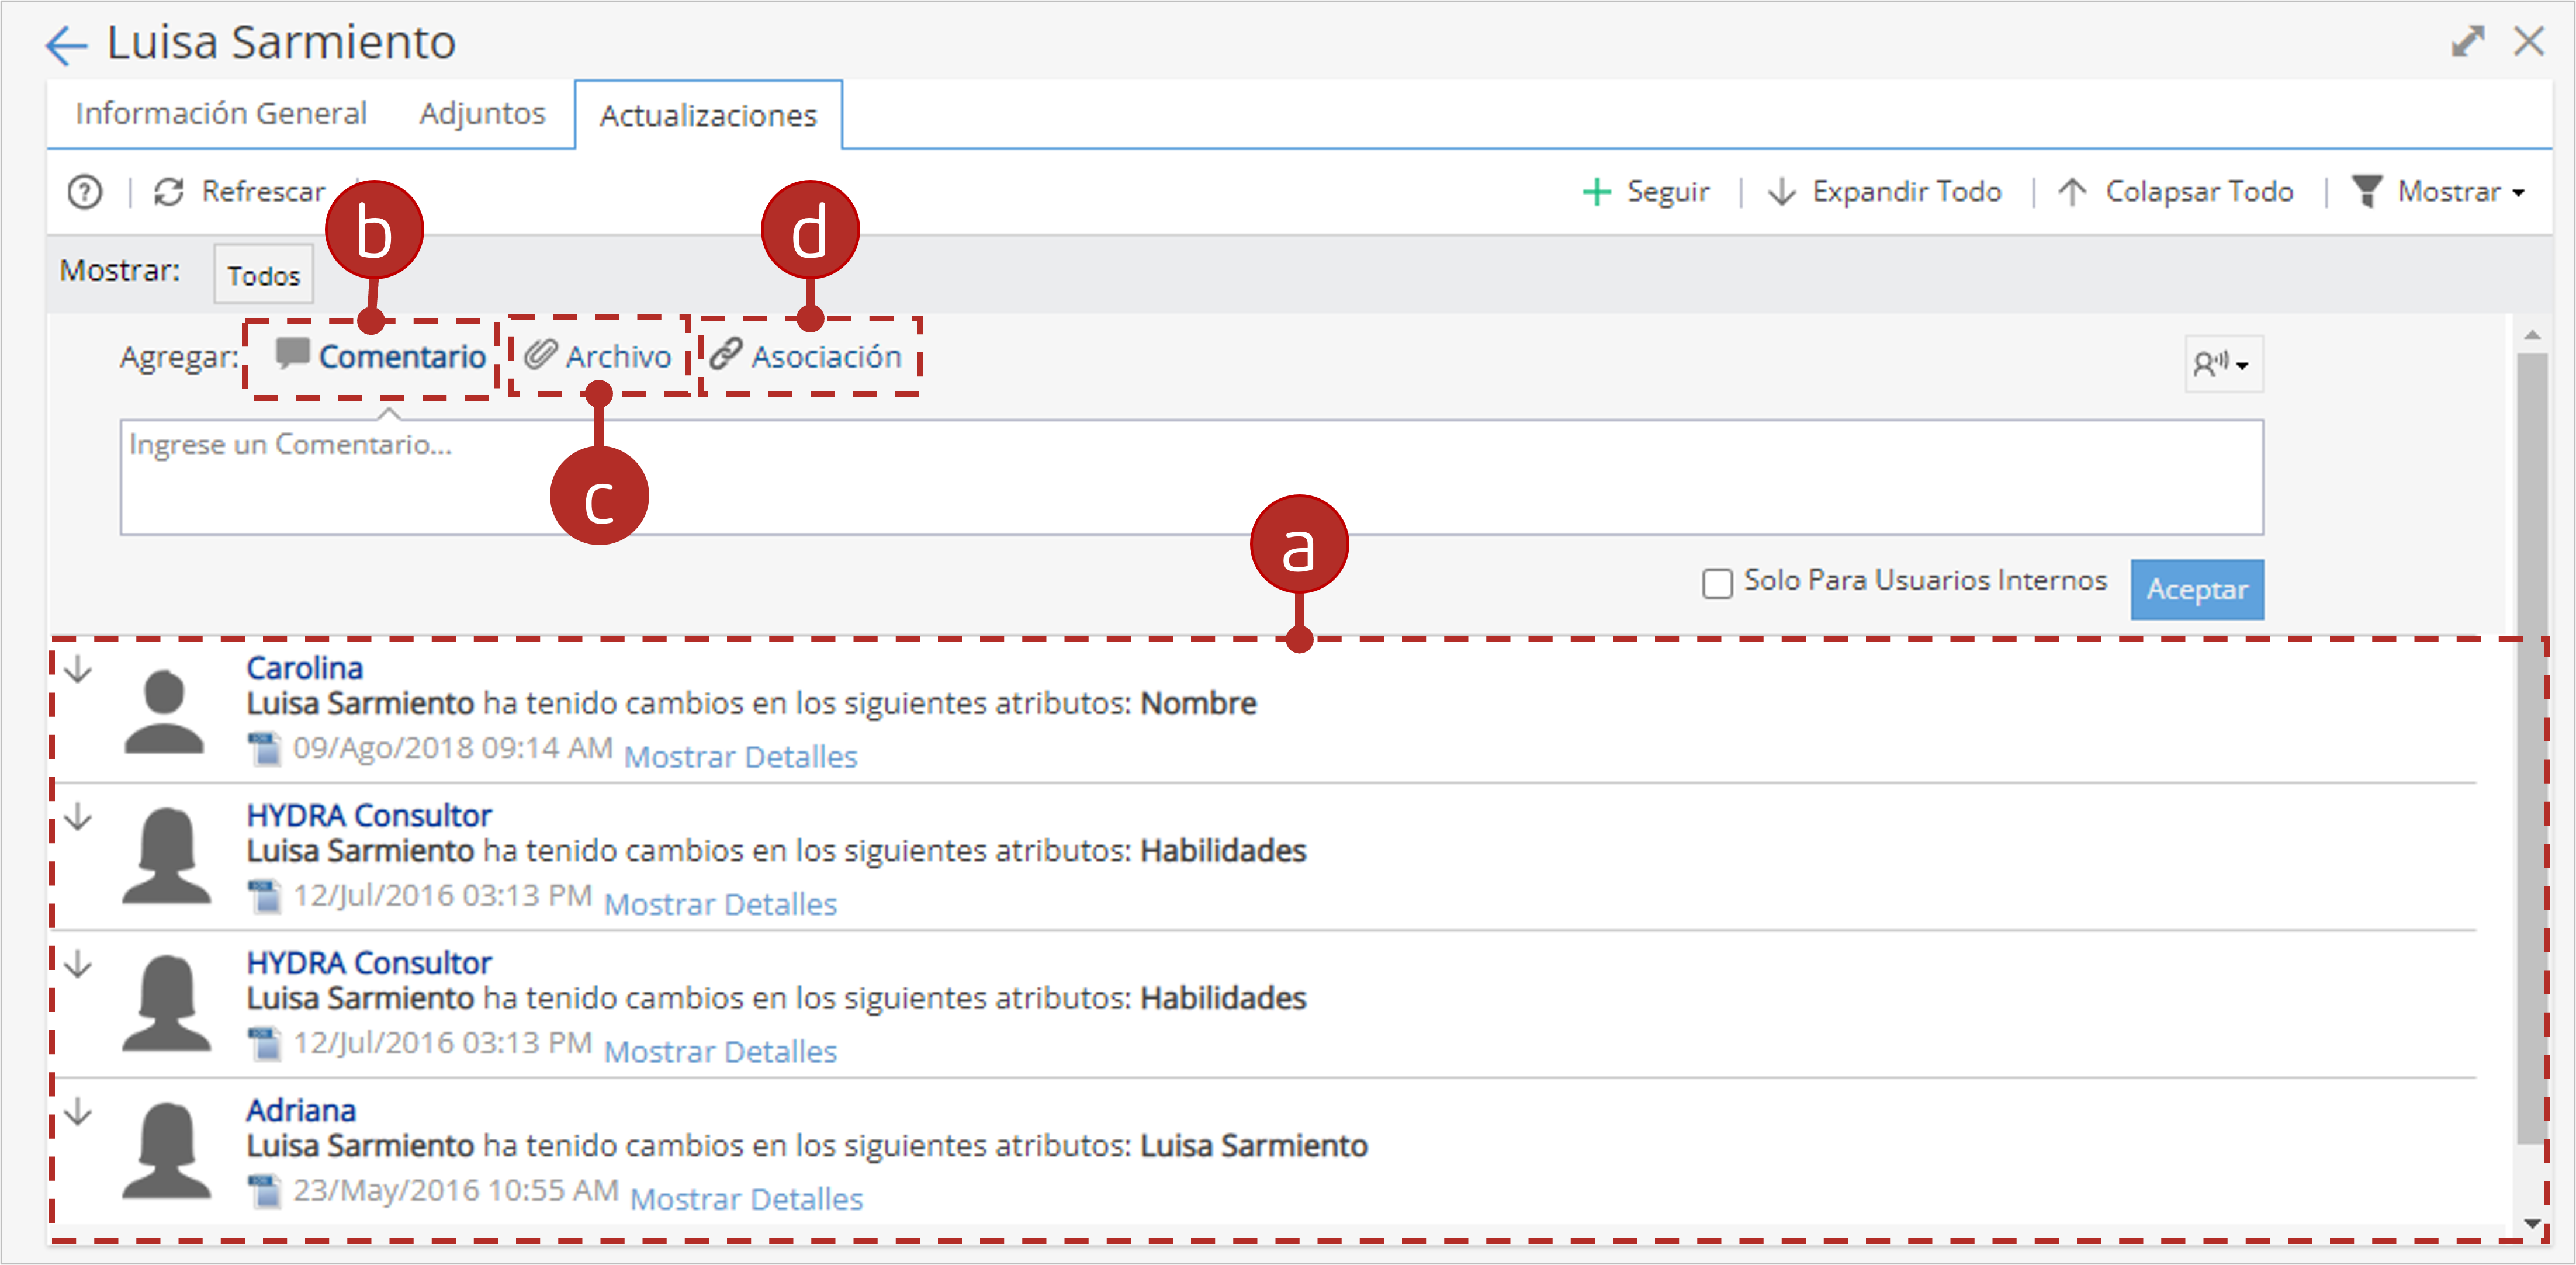Open Mostrar Detalles for Carolina's update
This screenshot has width=2576, height=1265.
click(740, 757)
